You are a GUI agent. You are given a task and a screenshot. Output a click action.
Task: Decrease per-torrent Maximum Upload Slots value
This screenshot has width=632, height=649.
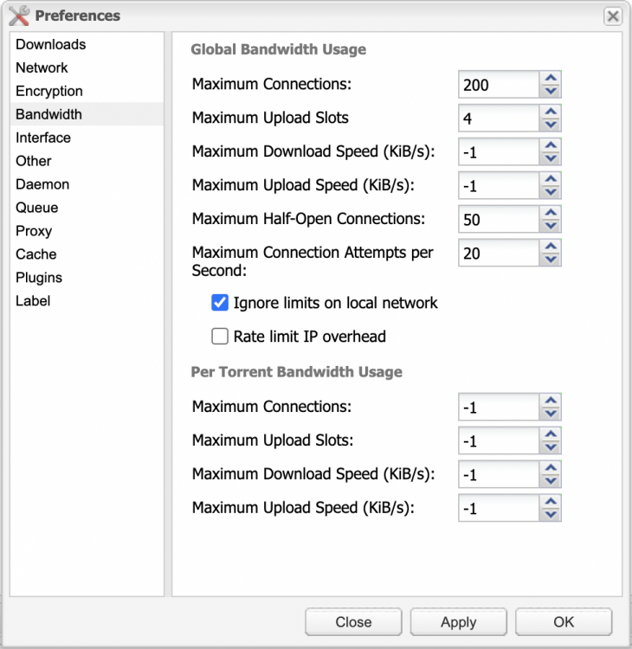click(x=551, y=447)
